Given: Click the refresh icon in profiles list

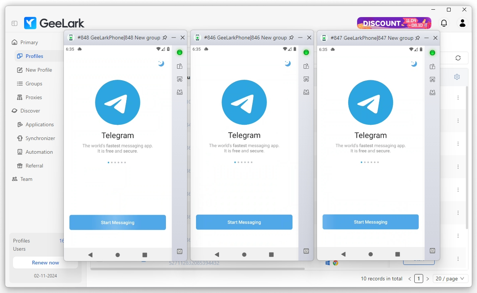Looking at the screenshot, I should [x=458, y=58].
